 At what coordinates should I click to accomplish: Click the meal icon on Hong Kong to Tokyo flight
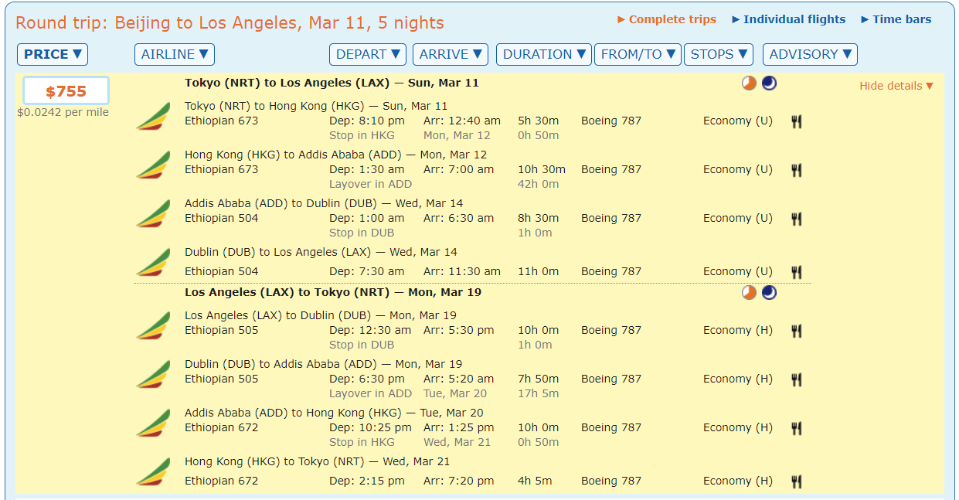click(x=796, y=481)
